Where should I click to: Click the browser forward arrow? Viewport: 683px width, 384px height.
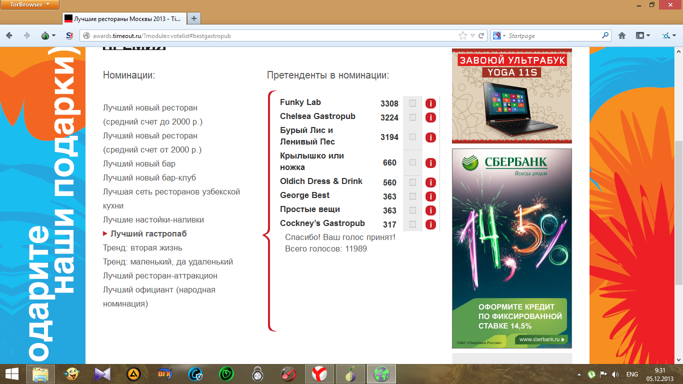point(27,35)
